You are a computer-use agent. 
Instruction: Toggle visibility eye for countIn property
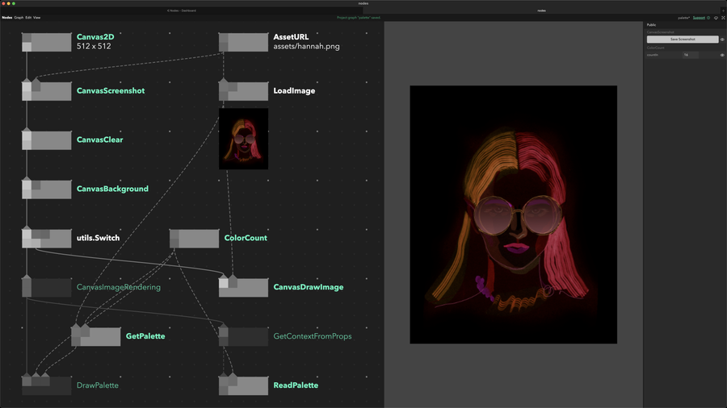722,55
